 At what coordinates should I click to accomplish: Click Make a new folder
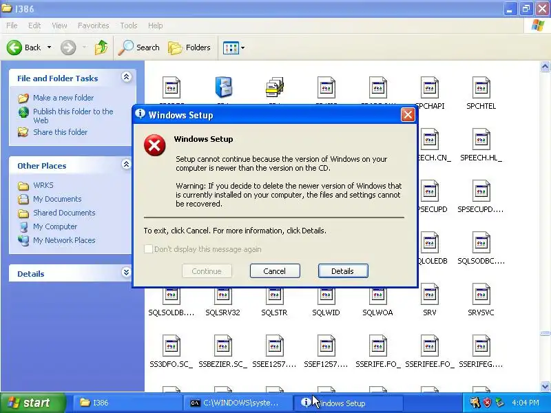coord(63,98)
